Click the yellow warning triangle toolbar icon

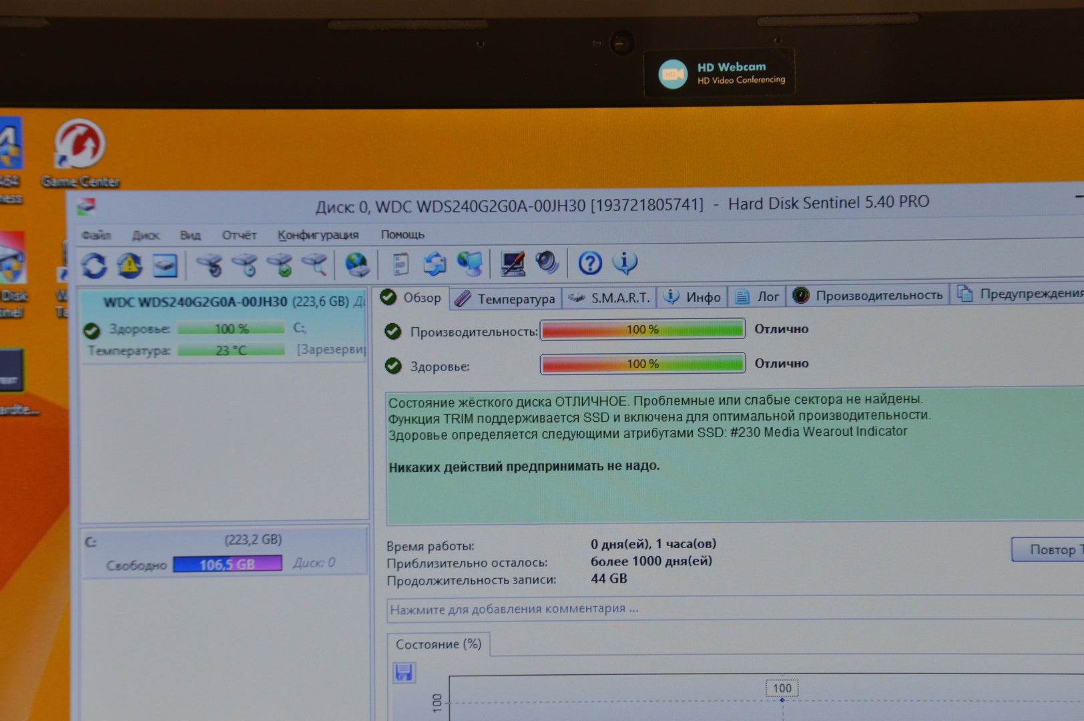129,266
